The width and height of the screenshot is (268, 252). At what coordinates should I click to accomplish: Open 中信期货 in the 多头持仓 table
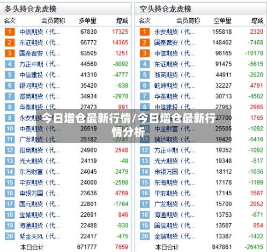click(40, 32)
